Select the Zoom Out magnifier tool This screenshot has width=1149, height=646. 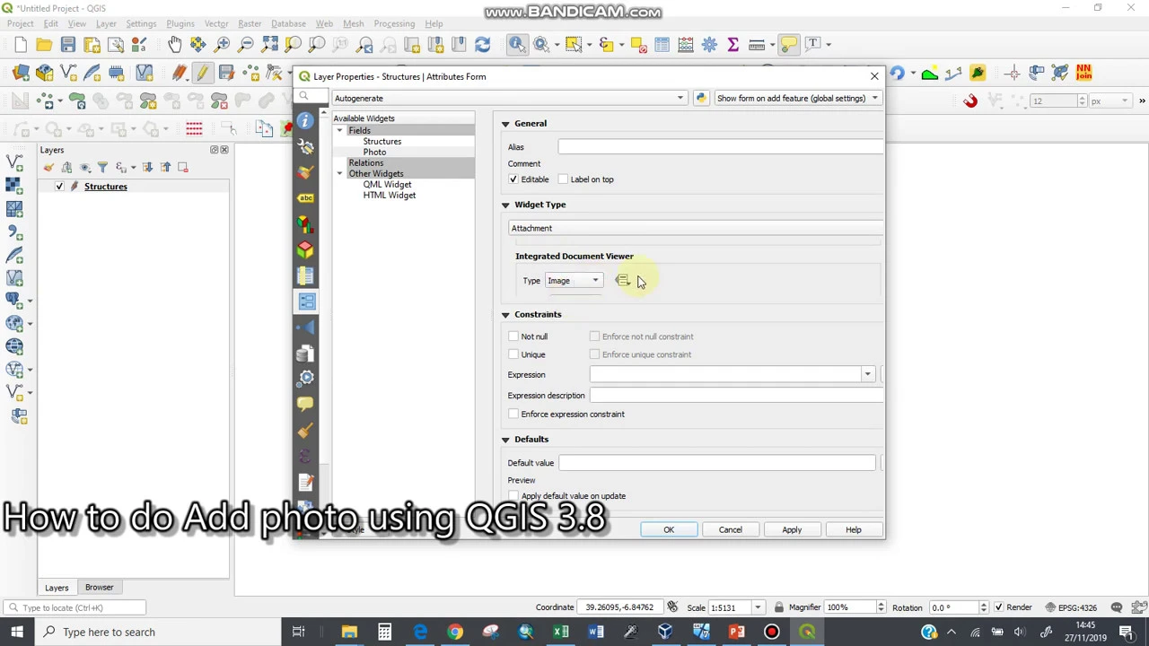coord(246,44)
